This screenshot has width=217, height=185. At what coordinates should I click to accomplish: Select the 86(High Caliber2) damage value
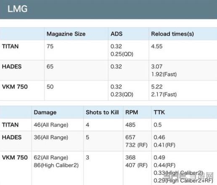tap(56, 165)
